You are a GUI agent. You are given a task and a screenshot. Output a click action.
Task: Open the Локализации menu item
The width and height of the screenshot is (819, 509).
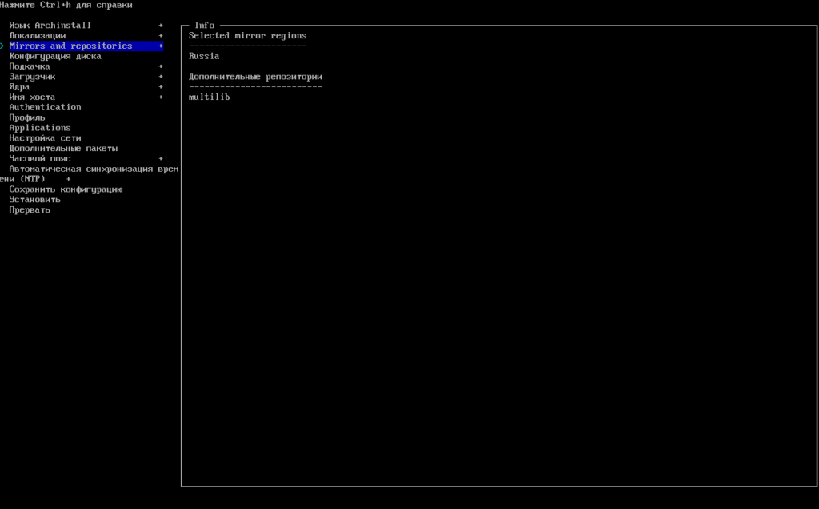pos(37,36)
